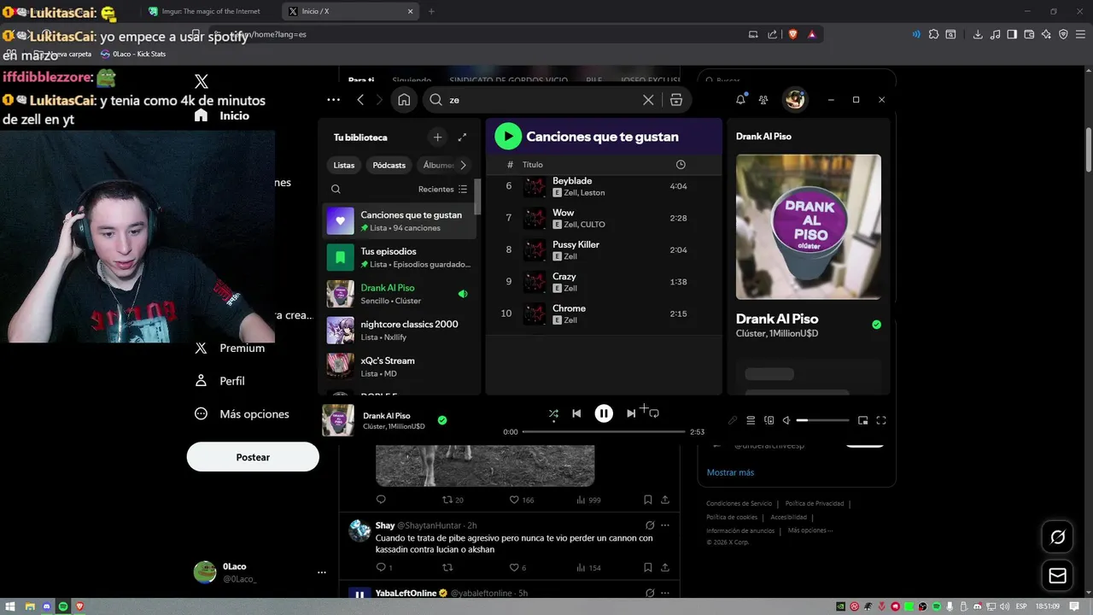Image resolution: width=1093 pixels, height=615 pixels.
Task: Show more library filter chips
Action: point(463,165)
